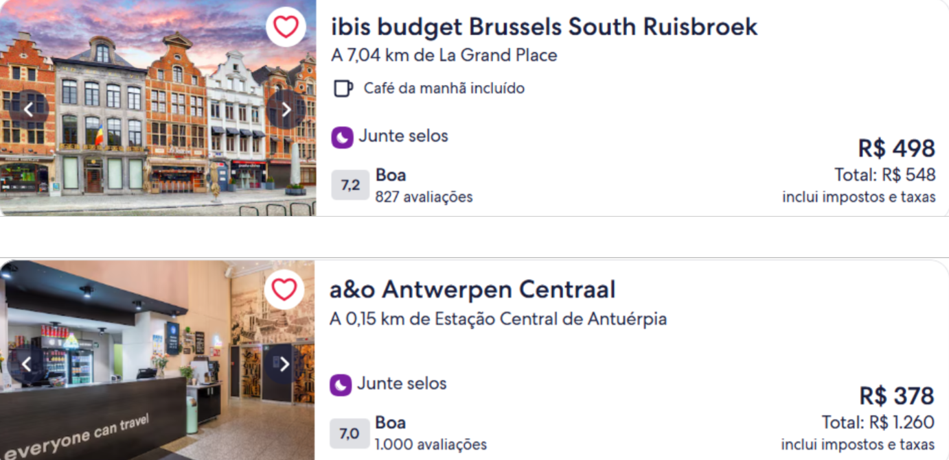This screenshot has width=949, height=460.
Task: Select the breakfast cup icon on ibis listing
Action: tap(342, 88)
